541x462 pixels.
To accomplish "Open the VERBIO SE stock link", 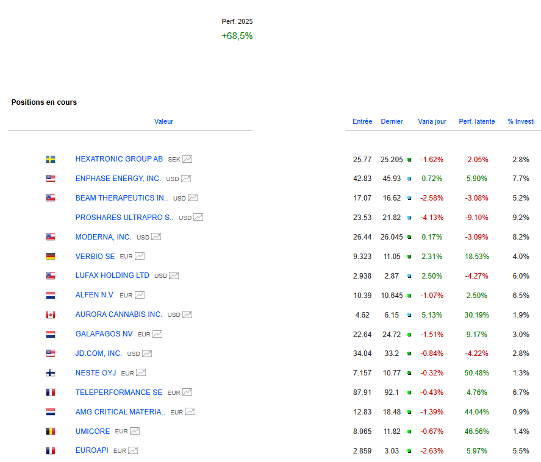I will (95, 257).
